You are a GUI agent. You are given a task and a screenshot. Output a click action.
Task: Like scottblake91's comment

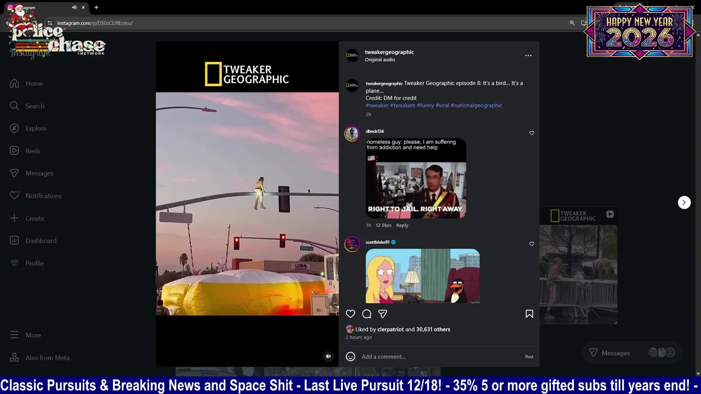click(531, 244)
